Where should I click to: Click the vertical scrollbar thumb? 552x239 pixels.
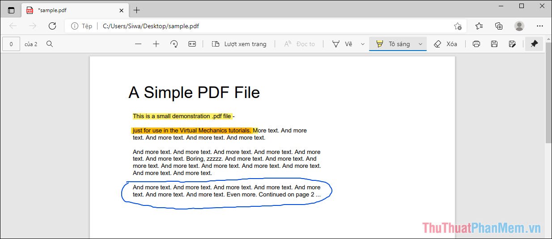click(548, 93)
